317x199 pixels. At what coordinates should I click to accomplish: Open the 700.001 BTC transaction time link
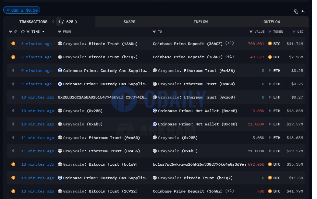tap(36, 44)
